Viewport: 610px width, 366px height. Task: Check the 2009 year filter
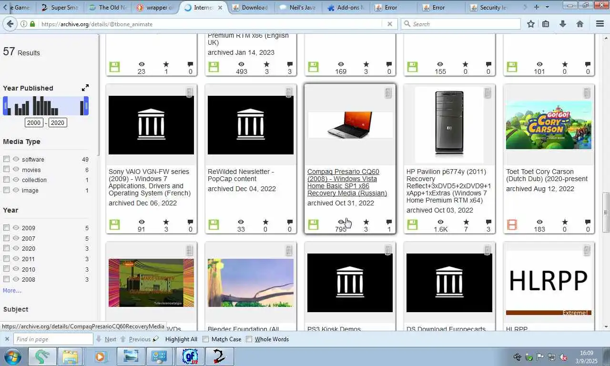[x=6, y=227]
